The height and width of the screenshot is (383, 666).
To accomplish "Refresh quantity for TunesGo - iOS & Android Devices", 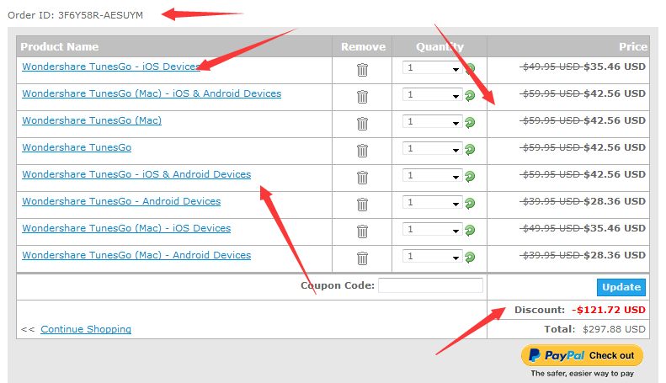I will click(470, 176).
